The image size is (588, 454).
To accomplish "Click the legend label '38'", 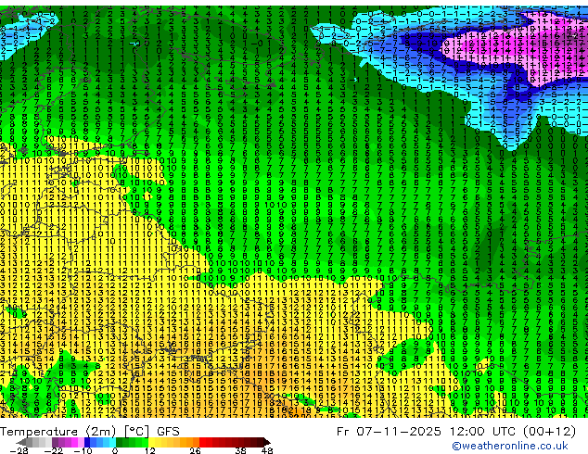I will point(241,450).
